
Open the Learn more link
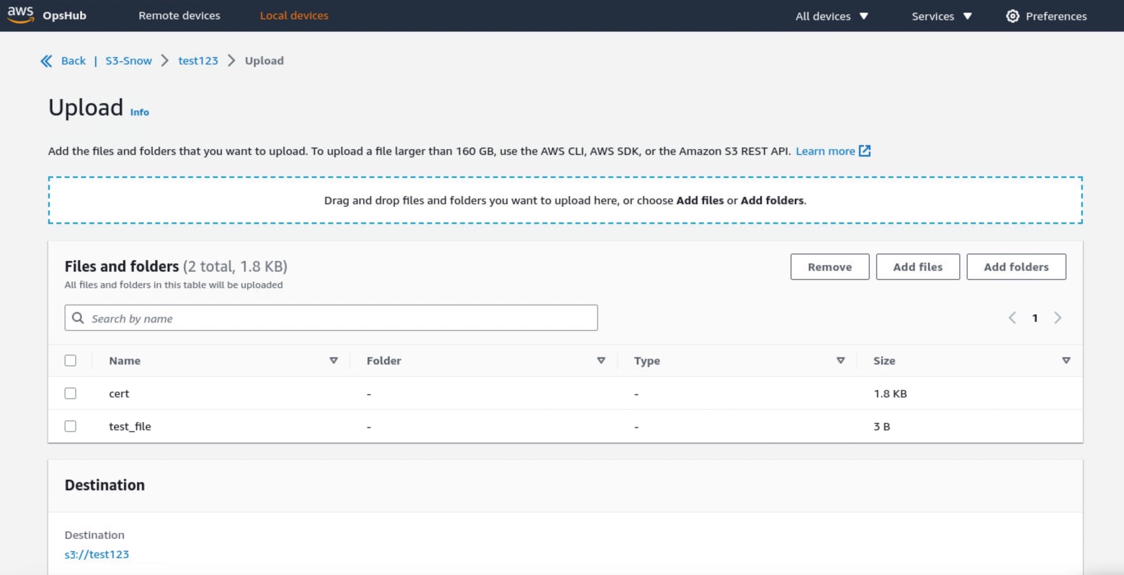coord(825,151)
